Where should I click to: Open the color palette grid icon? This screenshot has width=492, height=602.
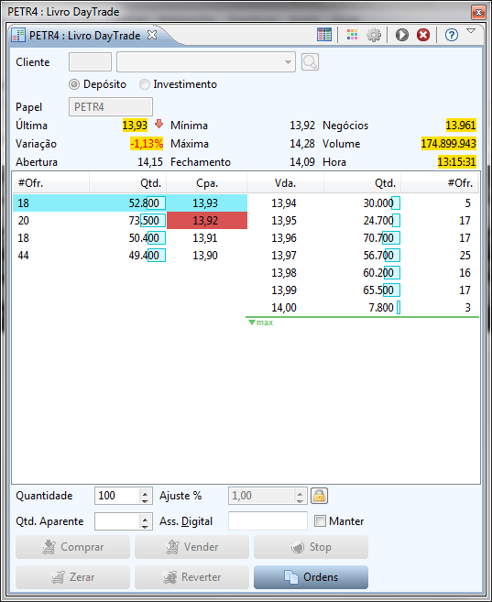[352, 35]
